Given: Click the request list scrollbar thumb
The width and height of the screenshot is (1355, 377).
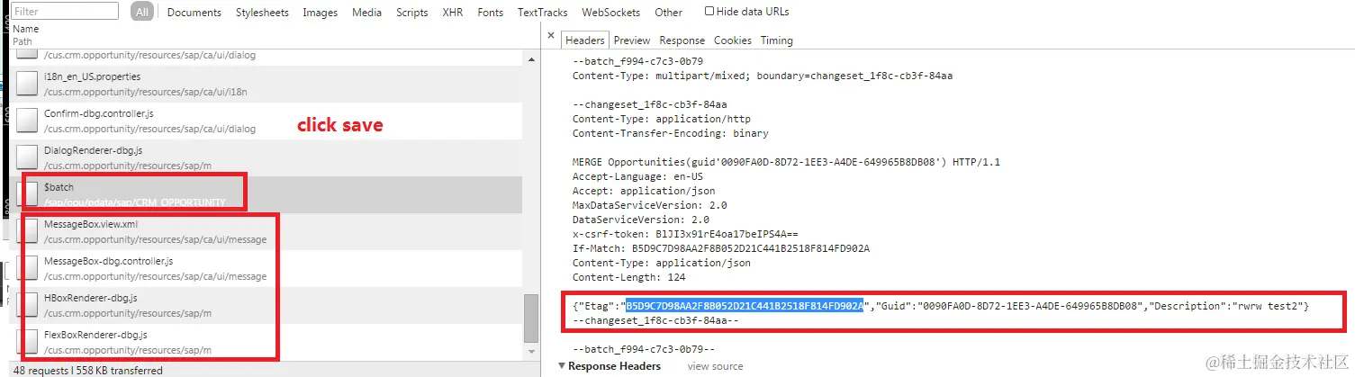Looking at the screenshot, I should 531,318.
